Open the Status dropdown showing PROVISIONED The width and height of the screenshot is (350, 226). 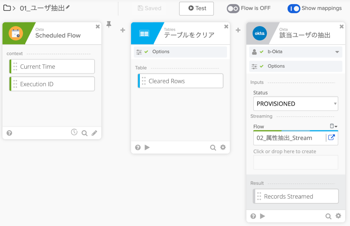click(296, 104)
